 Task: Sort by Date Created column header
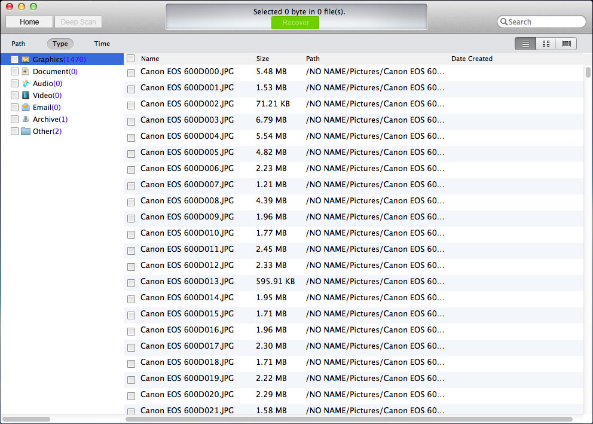(x=472, y=59)
